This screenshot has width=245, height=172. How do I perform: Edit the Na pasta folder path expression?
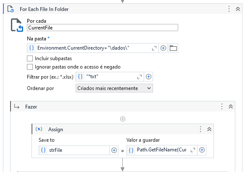pyautogui.click(x=93, y=48)
